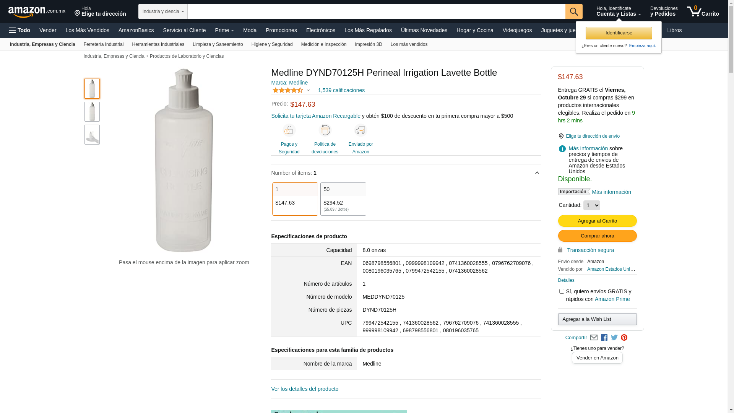The image size is (734, 413).
Task: Open the Cantidad quantity dropdown
Action: pos(591,205)
